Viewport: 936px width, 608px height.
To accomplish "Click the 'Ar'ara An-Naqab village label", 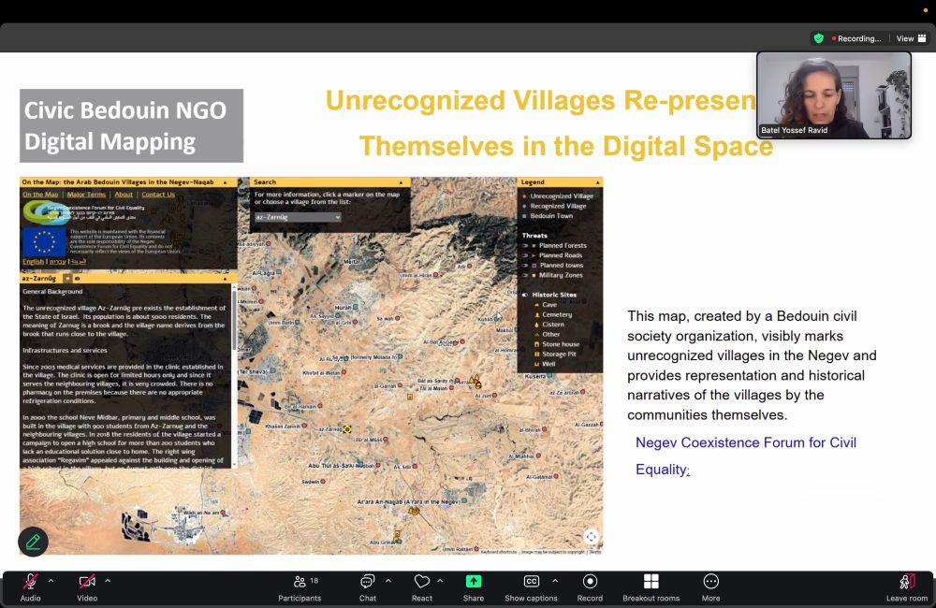I will [408, 502].
